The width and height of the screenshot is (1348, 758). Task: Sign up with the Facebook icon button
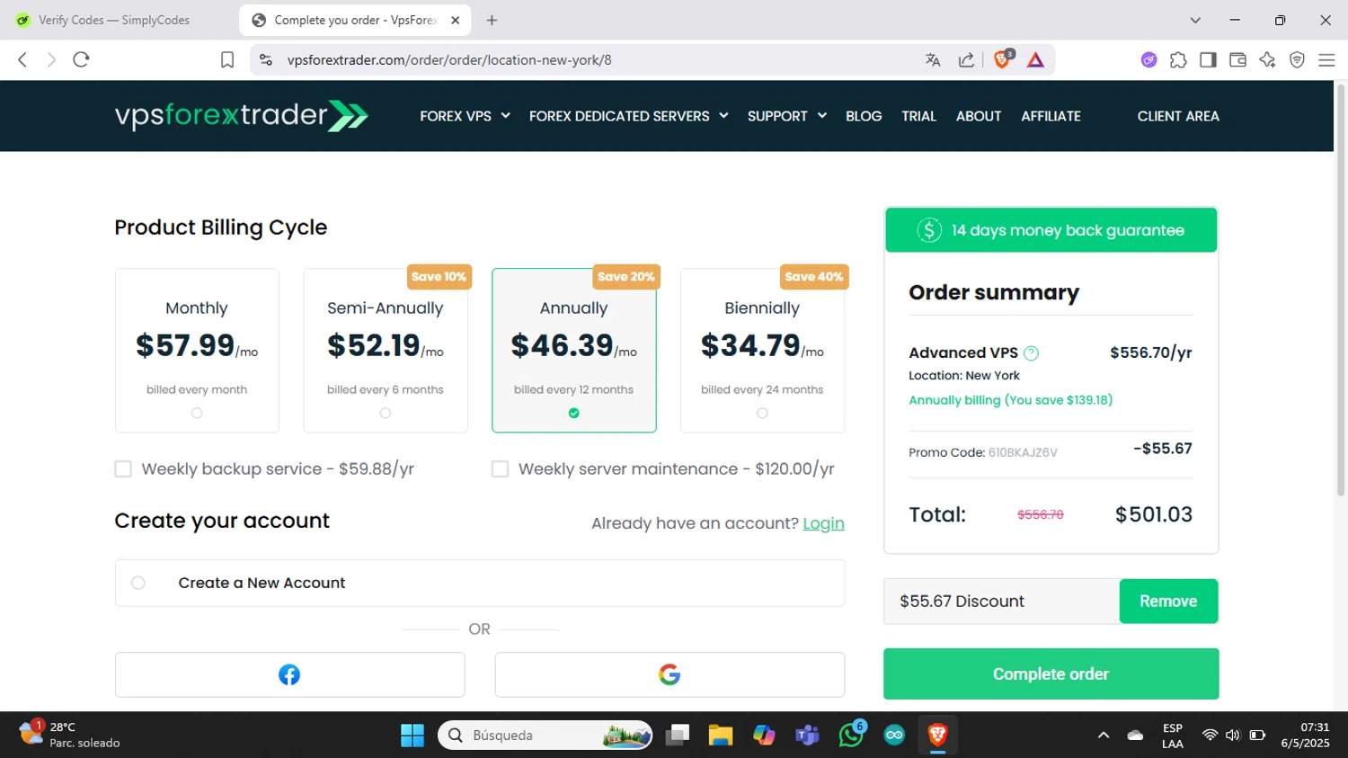coord(289,674)
